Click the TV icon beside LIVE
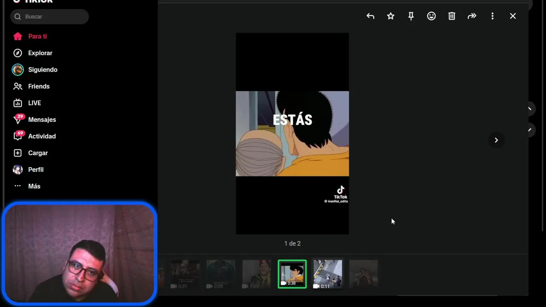This screenshot has width=546, height=307. pos(17,103)
